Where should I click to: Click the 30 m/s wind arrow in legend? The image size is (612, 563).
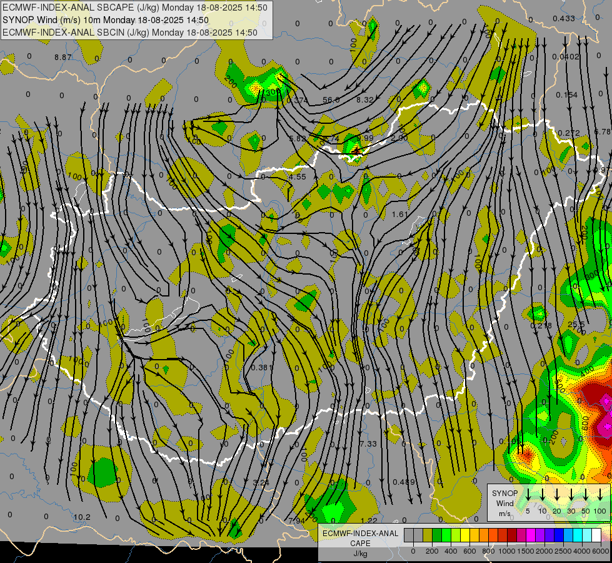(x=571, y=495)
